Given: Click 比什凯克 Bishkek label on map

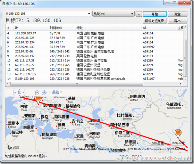Looking at the screenshot, I should 125,117.
